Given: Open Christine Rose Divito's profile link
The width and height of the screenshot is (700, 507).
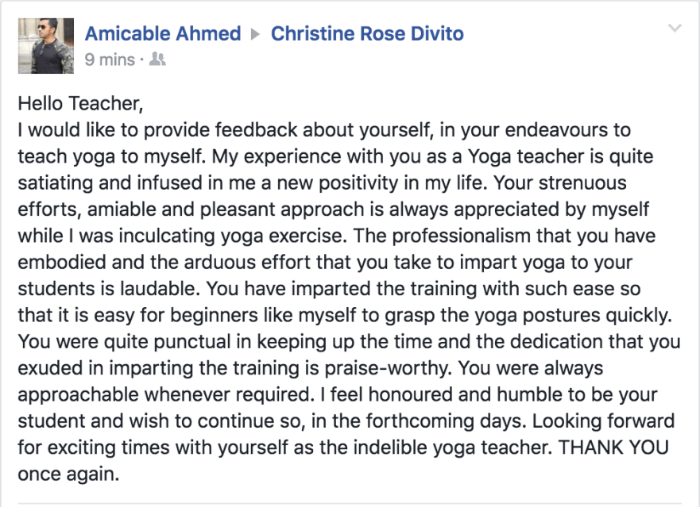Looking at the screenshot, I should 367,33.
